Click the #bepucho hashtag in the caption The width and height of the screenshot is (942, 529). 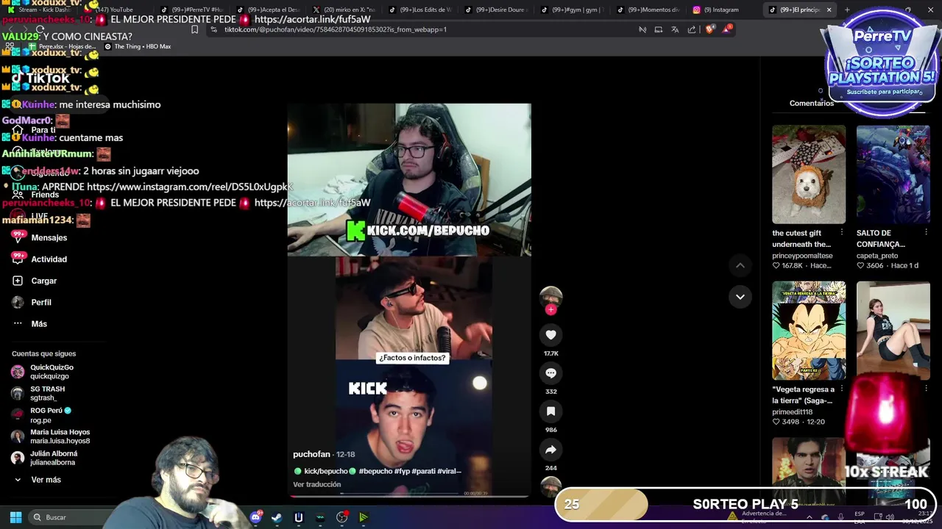tap(375, 471)
